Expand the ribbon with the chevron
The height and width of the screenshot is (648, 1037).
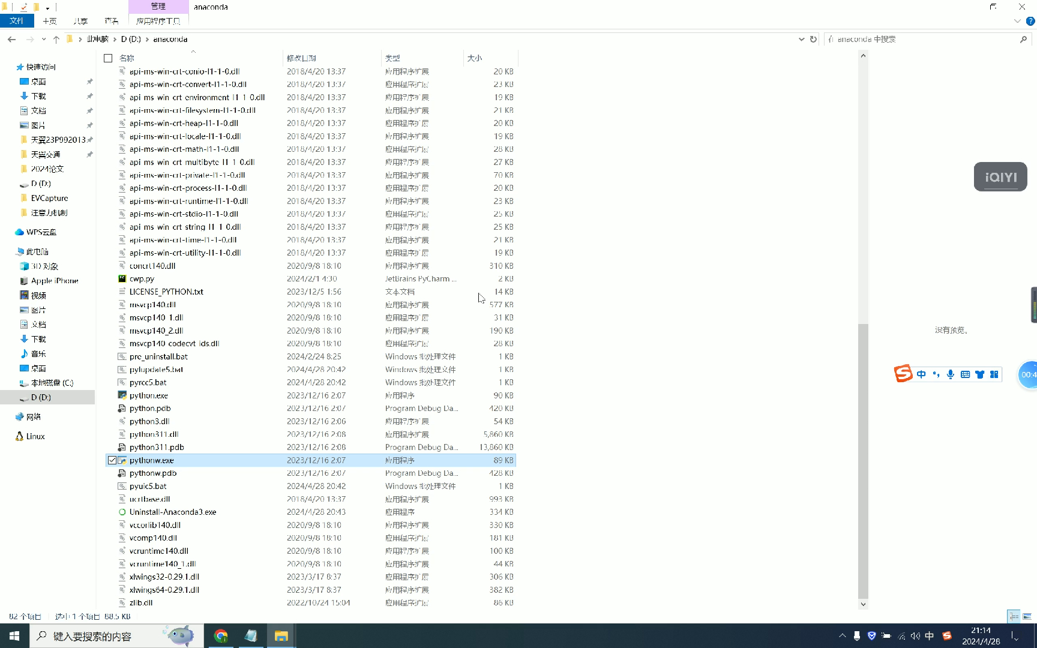pos(1017,21)
